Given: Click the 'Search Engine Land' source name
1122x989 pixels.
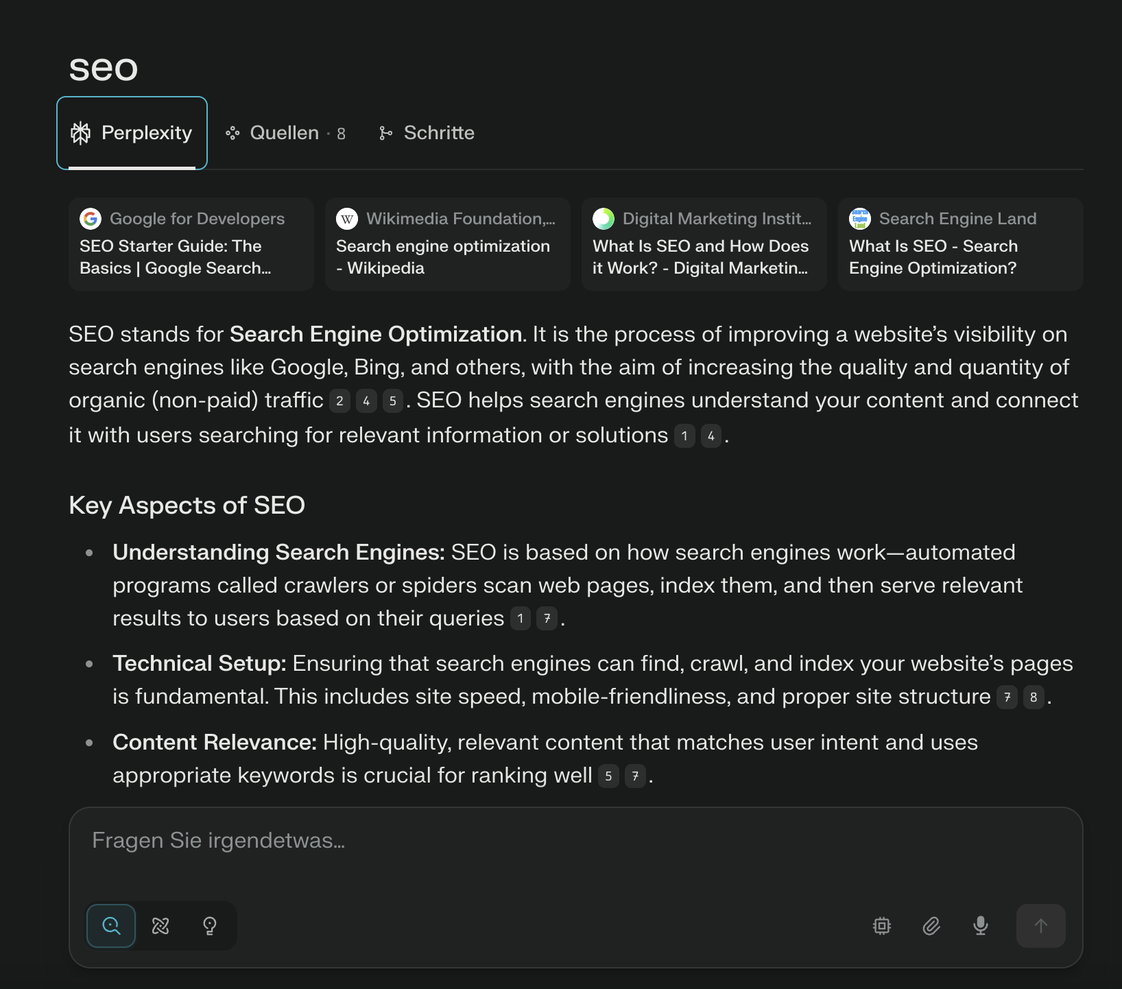Looking at the screenshot, I should (958, 219).
